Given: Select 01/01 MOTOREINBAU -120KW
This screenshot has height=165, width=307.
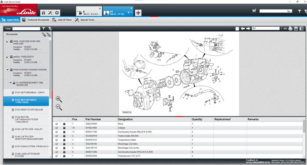Looking at the screenshot, I should 26,93.
